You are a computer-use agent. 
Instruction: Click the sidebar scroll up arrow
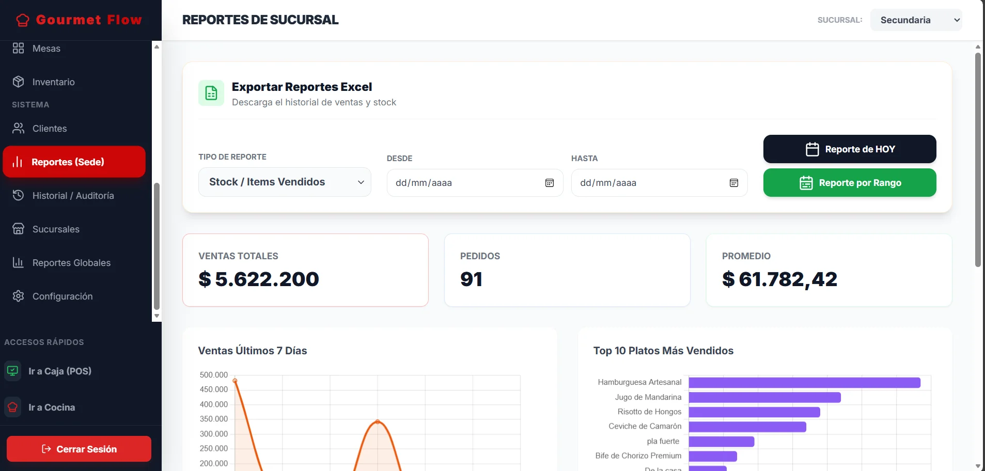tap(157, 46)
